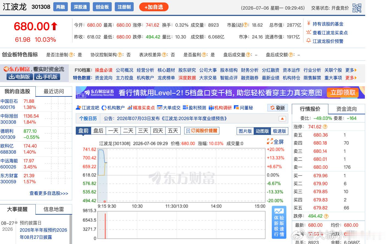The image size is (386, 244).
Task: Click the yen icon for 持有该股的基金
Action: click(x=309, y=23)
